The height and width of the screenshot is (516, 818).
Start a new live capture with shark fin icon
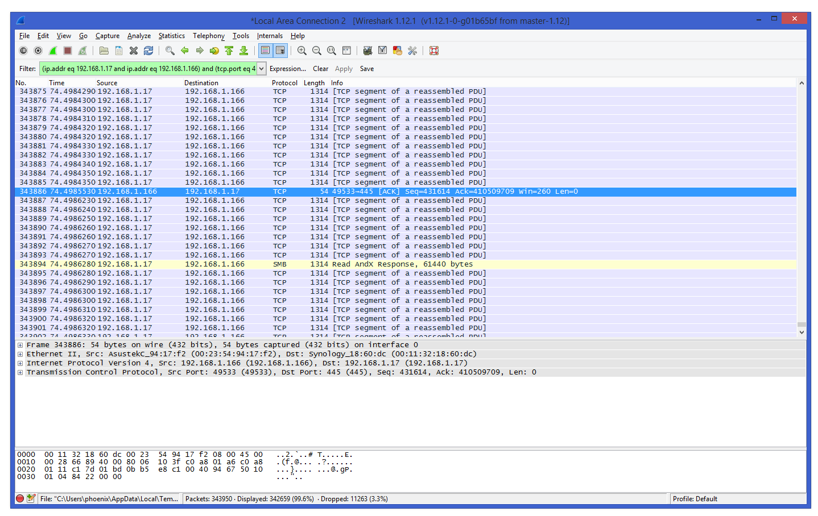[x=53, y=51]
